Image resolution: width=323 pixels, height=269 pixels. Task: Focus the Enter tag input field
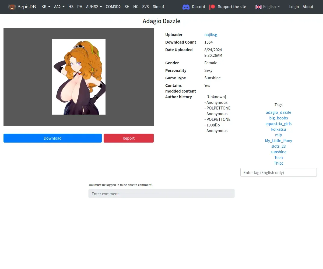point(279,172)
